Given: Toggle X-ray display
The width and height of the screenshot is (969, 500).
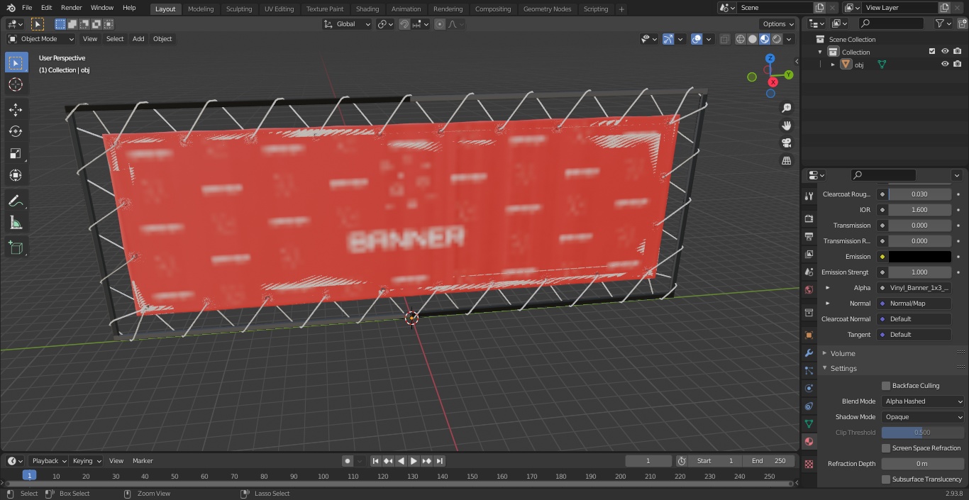Looking at the screenshot, I should [724, 39].
